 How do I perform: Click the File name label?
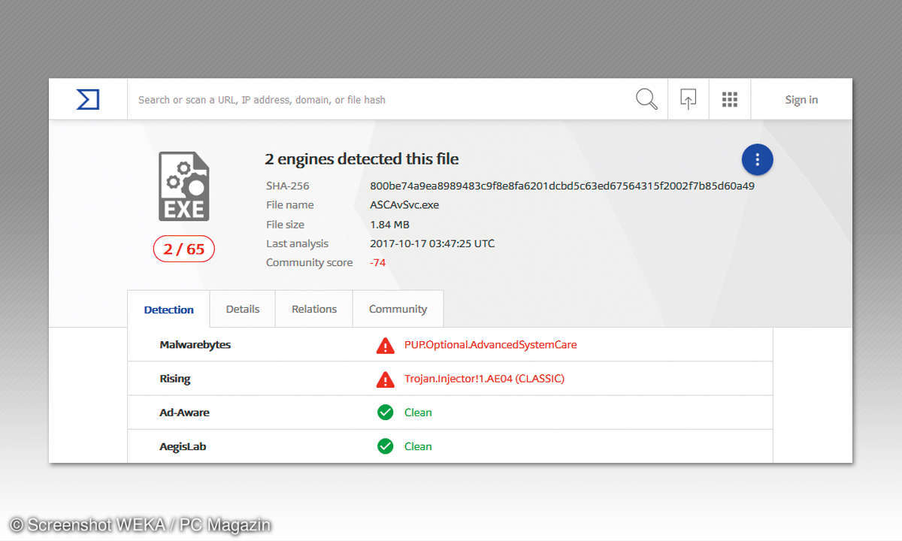click(289, 204)
